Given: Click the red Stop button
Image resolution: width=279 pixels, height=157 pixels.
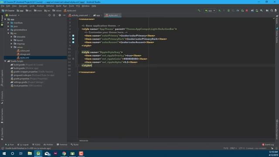Looking at the screenshot, I should pyautogui.click(x=247, y=10).
